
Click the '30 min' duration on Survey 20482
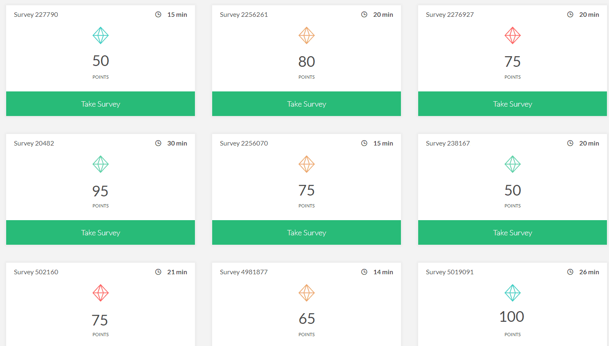click(x=177, y=143)
